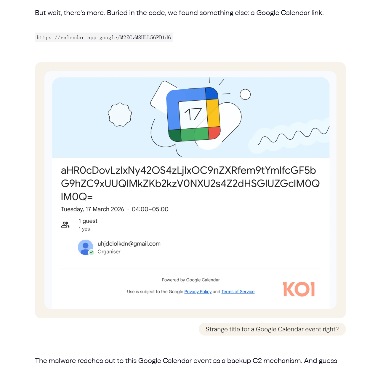Click the '1 guest' label
391x366 pixels.
(88, 221)
